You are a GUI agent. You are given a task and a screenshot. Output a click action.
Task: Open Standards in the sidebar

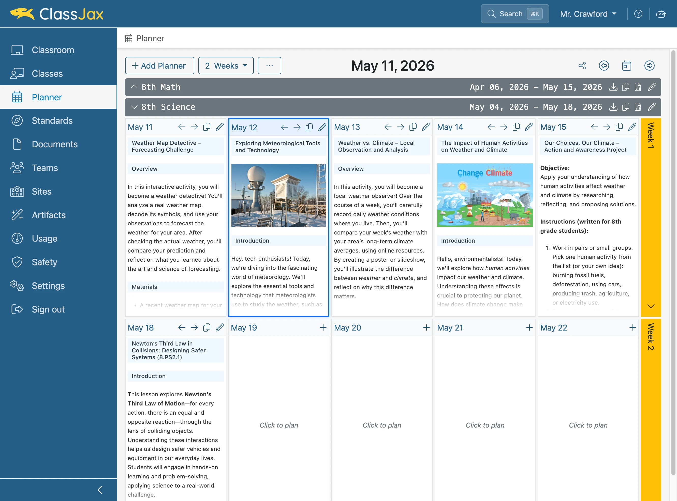[58, 120]
